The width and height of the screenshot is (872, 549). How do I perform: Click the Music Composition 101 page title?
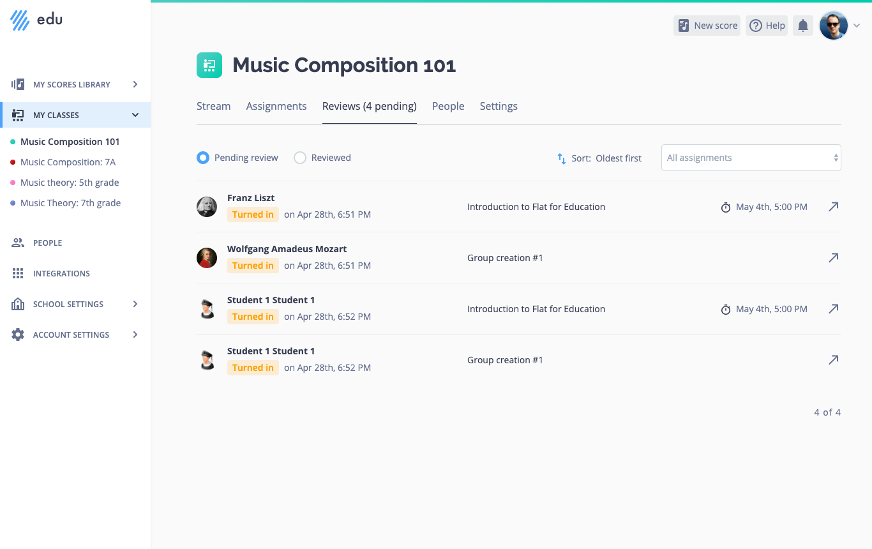pyautogui.click(x=344, y=65)
